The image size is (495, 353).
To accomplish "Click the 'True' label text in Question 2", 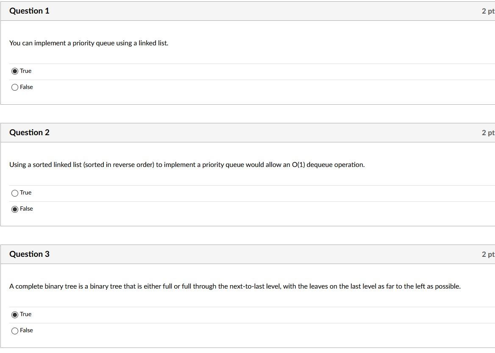I will (x=25, y=192).
